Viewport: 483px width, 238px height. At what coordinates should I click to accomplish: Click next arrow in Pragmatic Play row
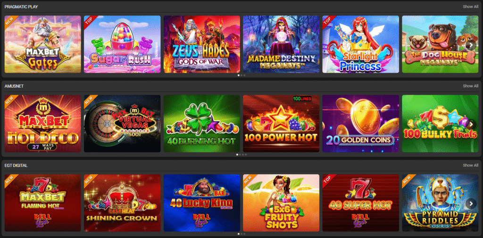click(471, 45)
